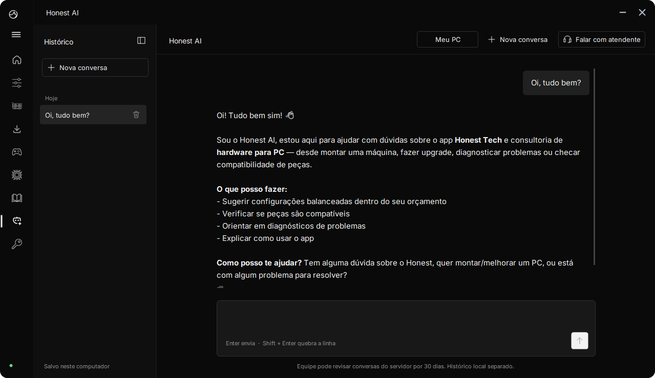Start 'Nova conversa' from the top header
This screenshot has height=378, width=655.
coord(518,39)
